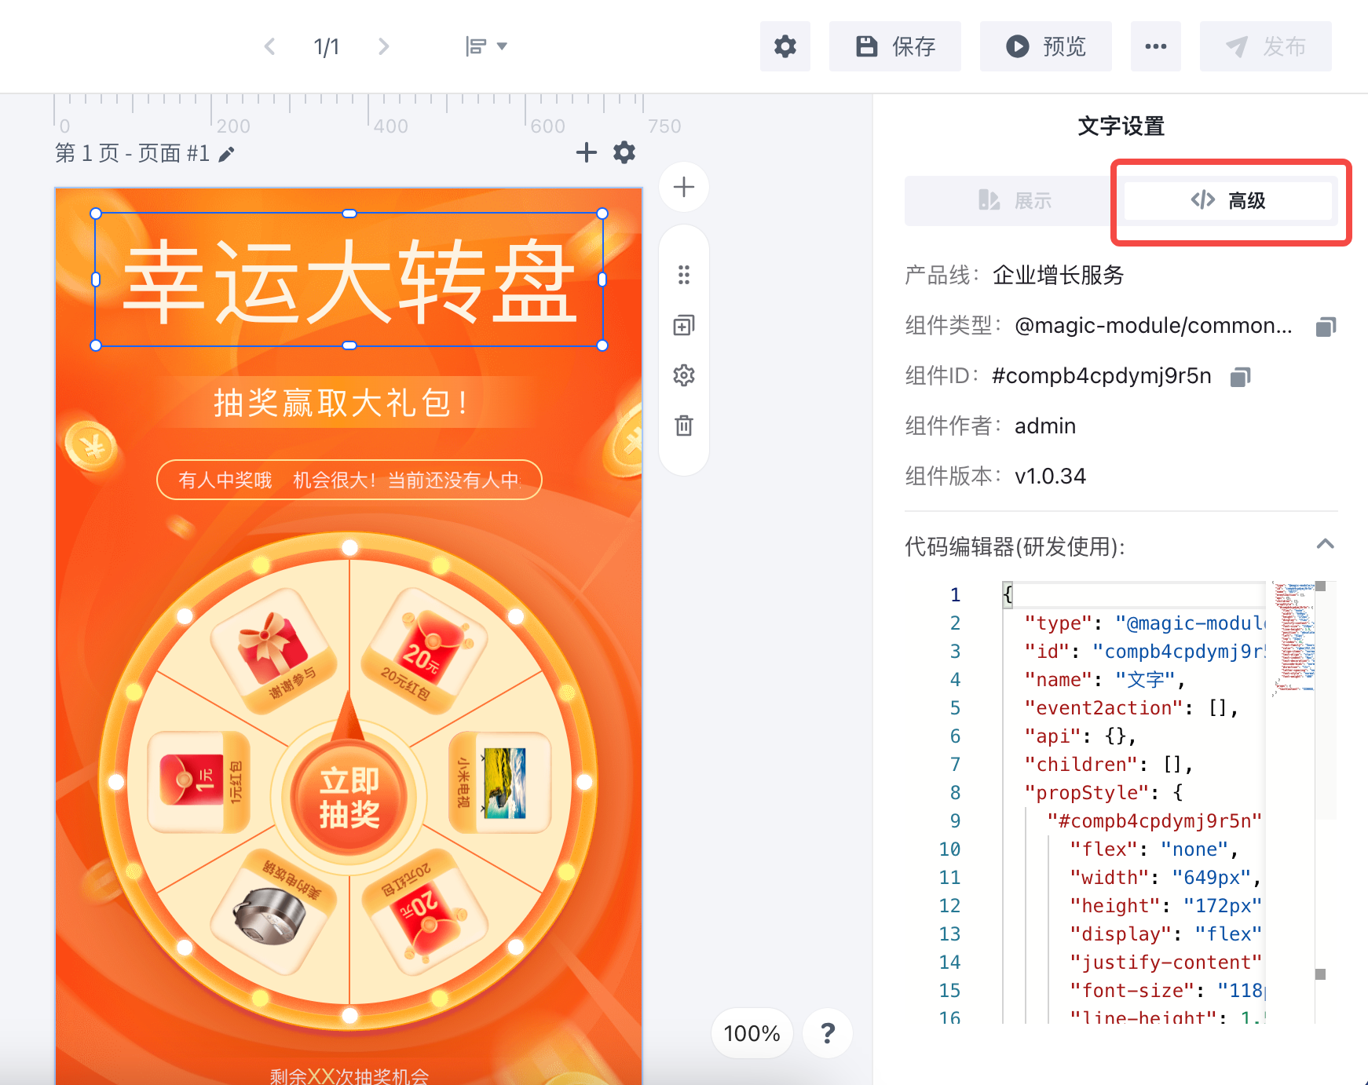Screen dimensions: 1368x1085
Task: Delete component with trash icon
Action: (x=684, y=426)
